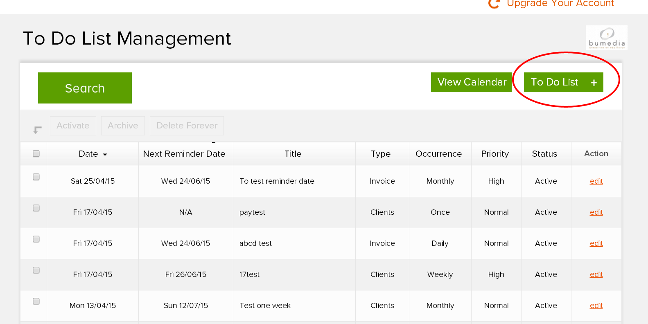The height and width of the screenshot is (324, 648).
Task: Click the bulk action arrow icon
Action: [37, 130]
